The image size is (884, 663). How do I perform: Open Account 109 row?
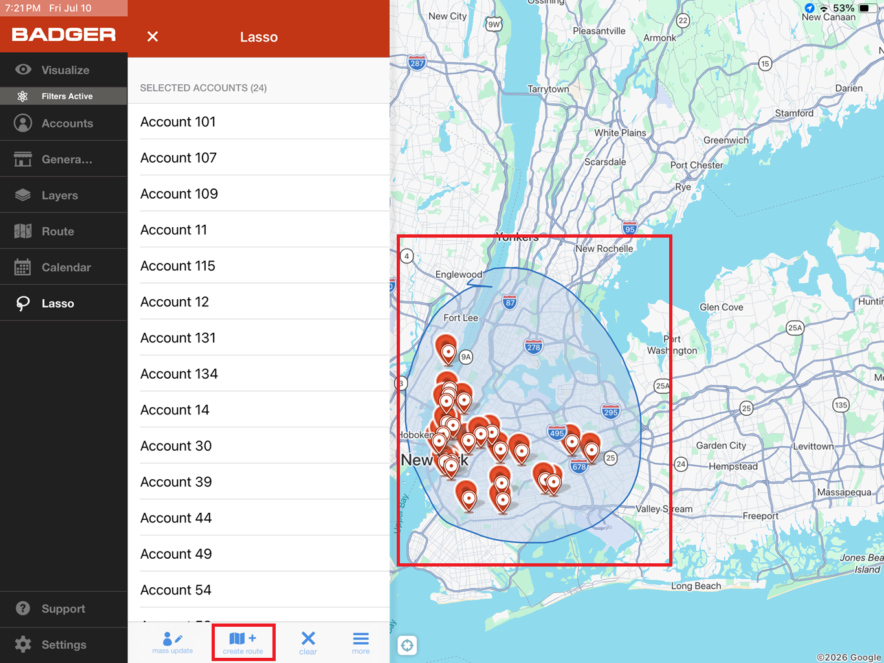coord(259,194)
